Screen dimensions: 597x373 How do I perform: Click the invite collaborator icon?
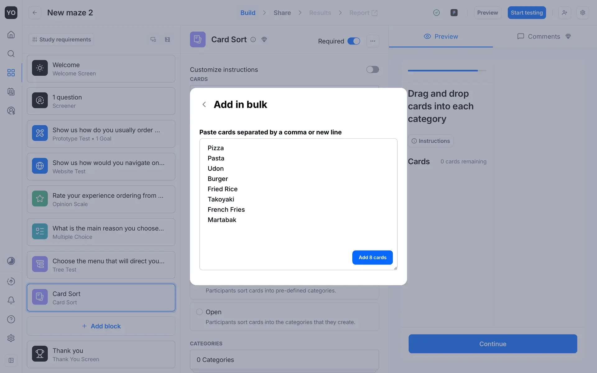pos(564,13)
